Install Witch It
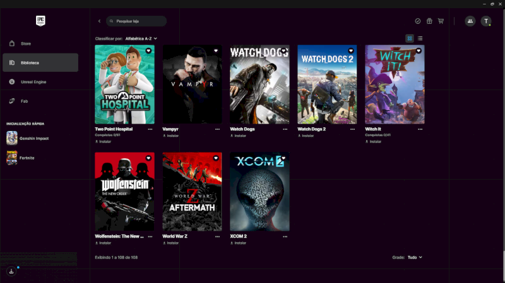505x283 pixels. [x=373, y=141]
